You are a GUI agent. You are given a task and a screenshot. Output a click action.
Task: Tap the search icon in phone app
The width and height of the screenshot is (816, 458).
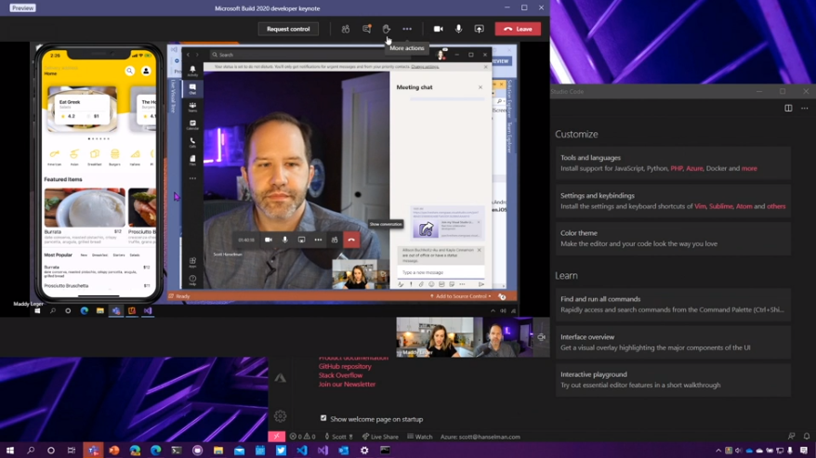(x=129, y=71)
